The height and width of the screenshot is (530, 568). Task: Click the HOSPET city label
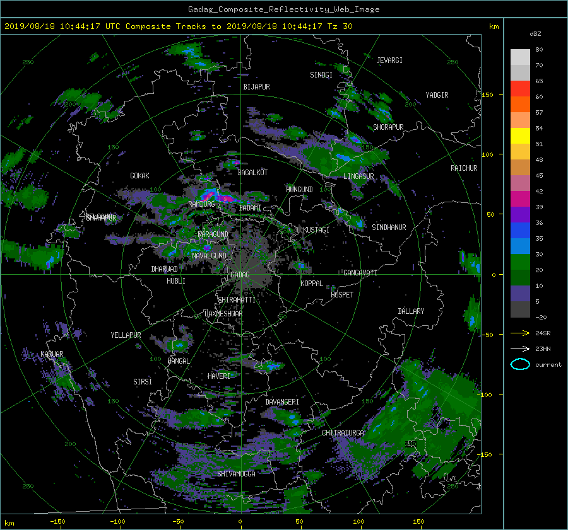[342, 295]
